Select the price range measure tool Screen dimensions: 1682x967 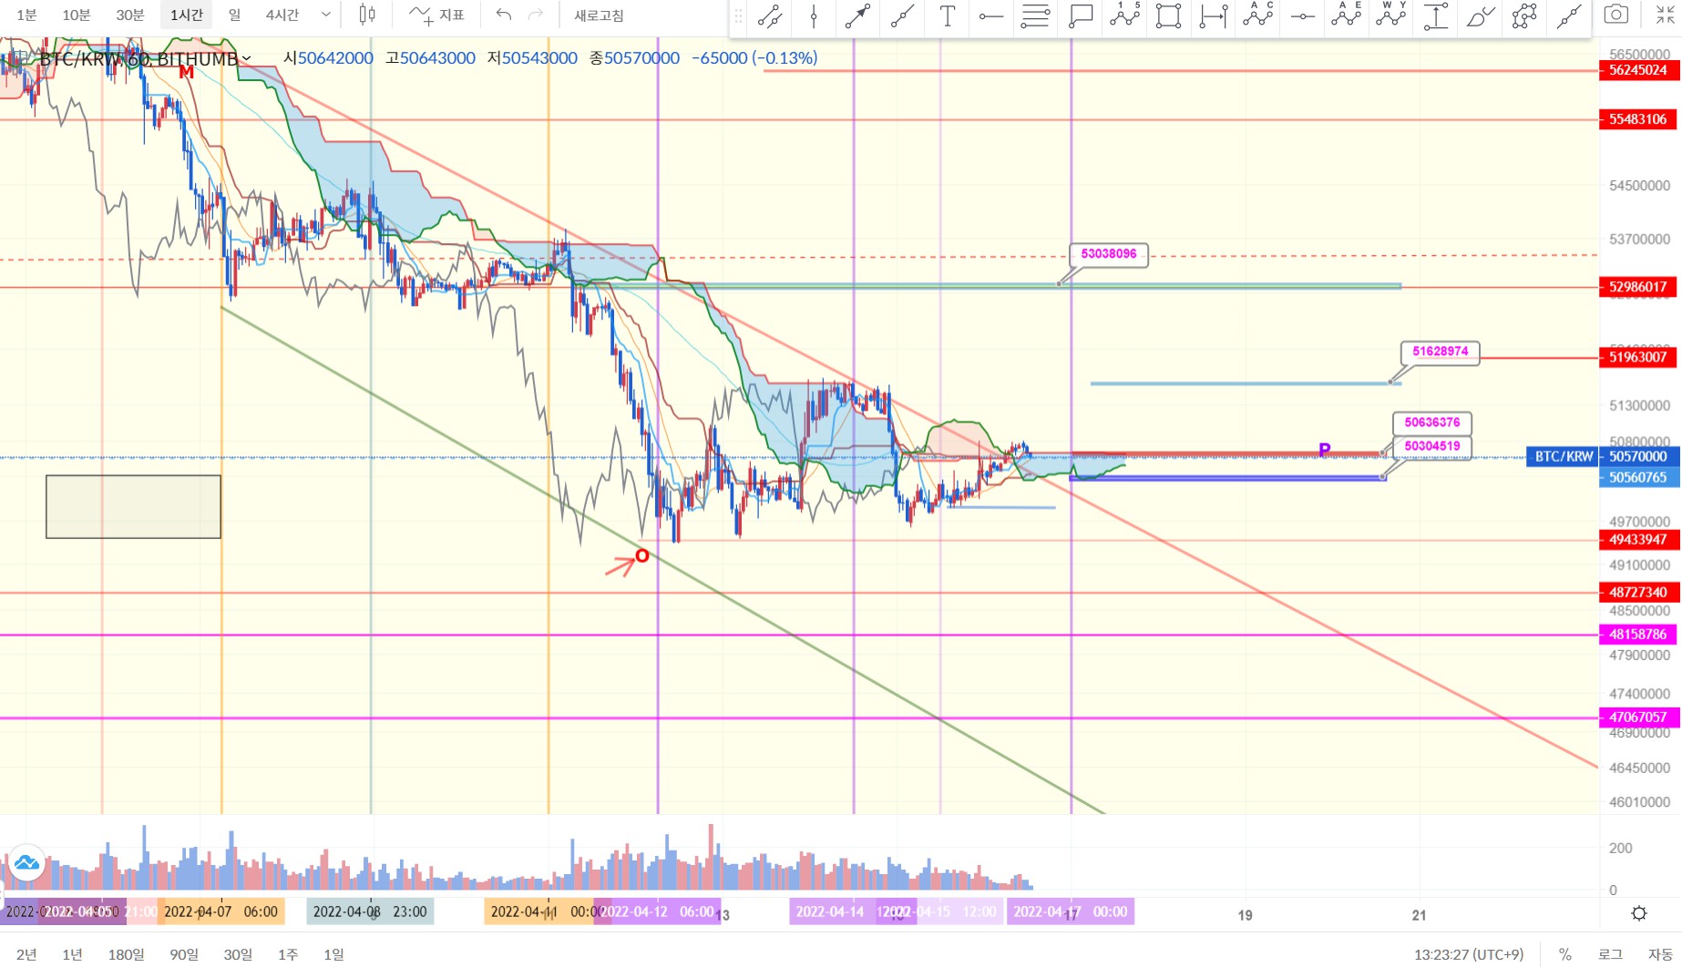click(x=1436, y=15)
